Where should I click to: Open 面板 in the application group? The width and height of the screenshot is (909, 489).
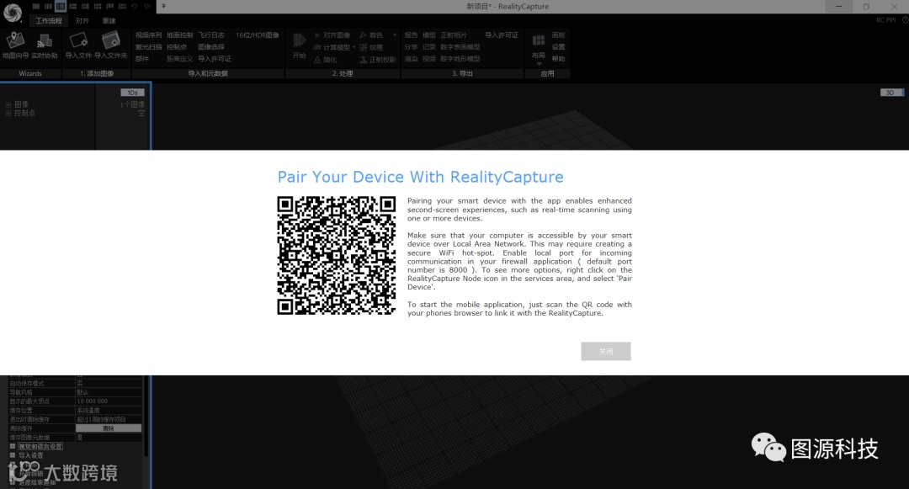558,35
